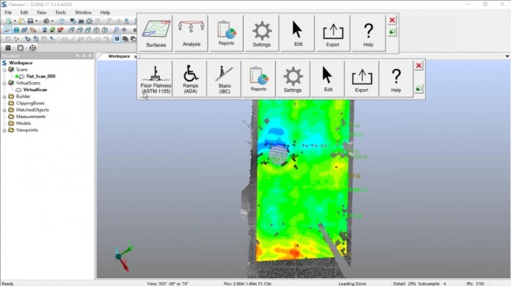
Task: Click Export in the lower toolbar
Action: [x=361, y=79]
